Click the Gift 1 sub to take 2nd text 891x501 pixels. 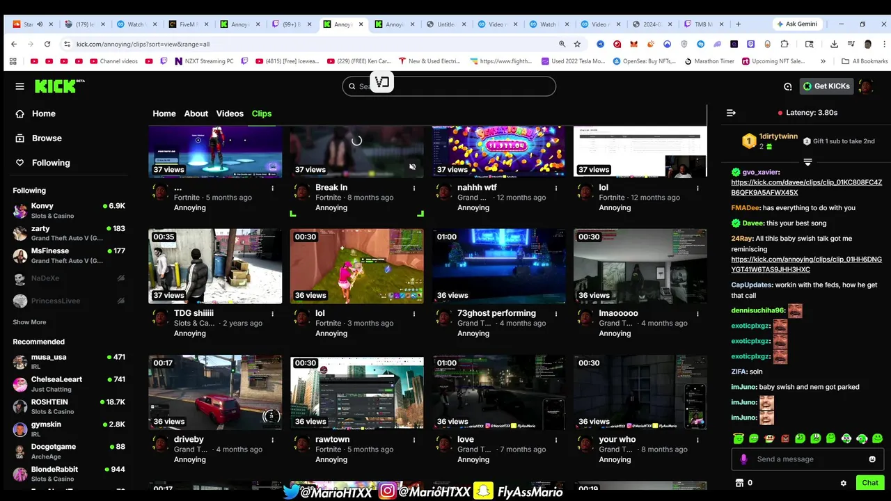tap(844, 141)
